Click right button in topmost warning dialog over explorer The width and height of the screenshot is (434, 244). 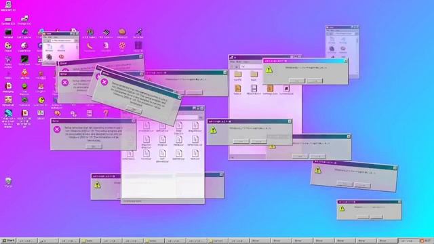315,81
